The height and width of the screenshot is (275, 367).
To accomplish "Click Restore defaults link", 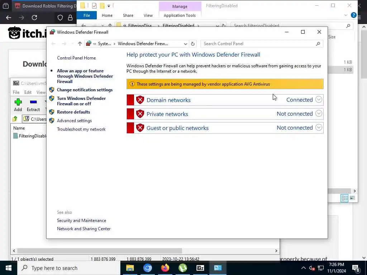I will pyautogui.click(x=73, y=112).
